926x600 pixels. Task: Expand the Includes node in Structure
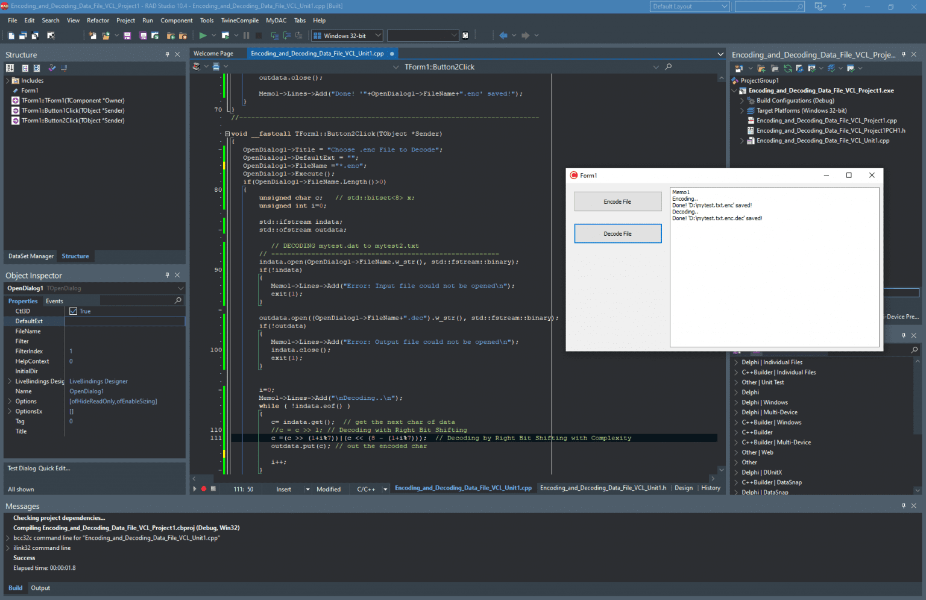(8, 81)
